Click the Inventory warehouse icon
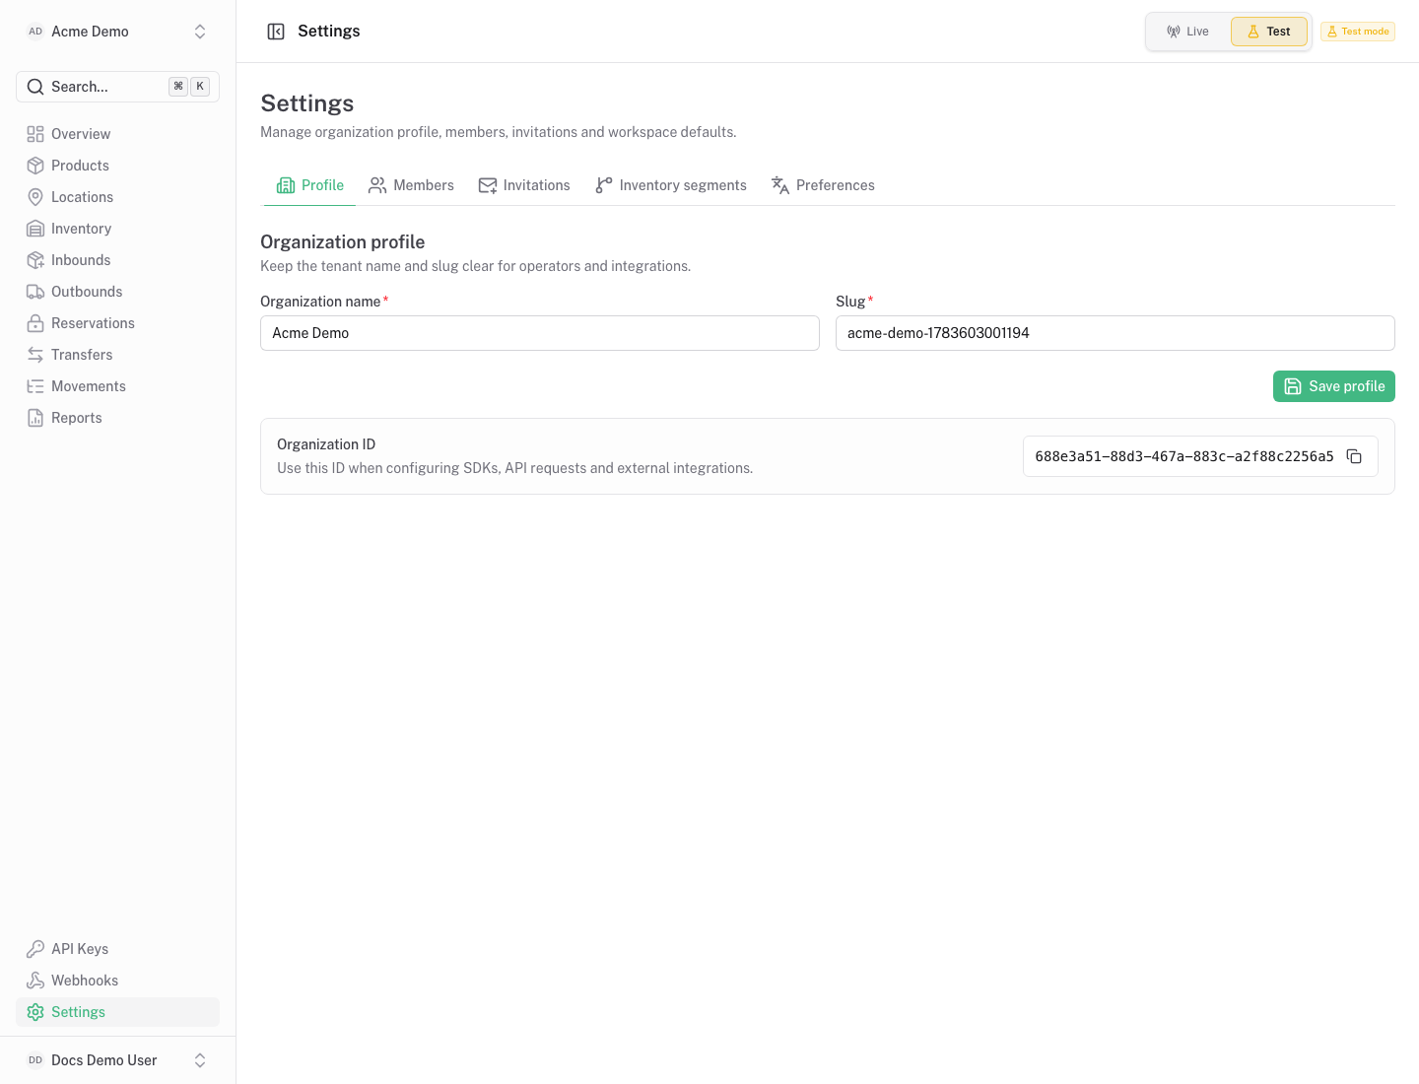 [x=35, y=229]
